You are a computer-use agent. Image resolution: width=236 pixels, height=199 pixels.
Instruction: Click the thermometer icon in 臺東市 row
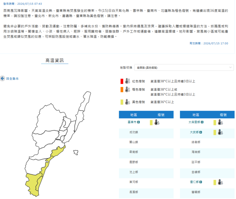pyautogui.click(x=157, y=122)
